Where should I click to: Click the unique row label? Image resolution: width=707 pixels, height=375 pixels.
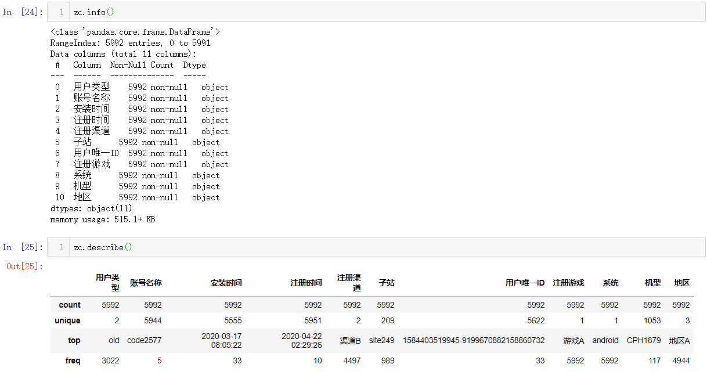click(x=67, y=320)
